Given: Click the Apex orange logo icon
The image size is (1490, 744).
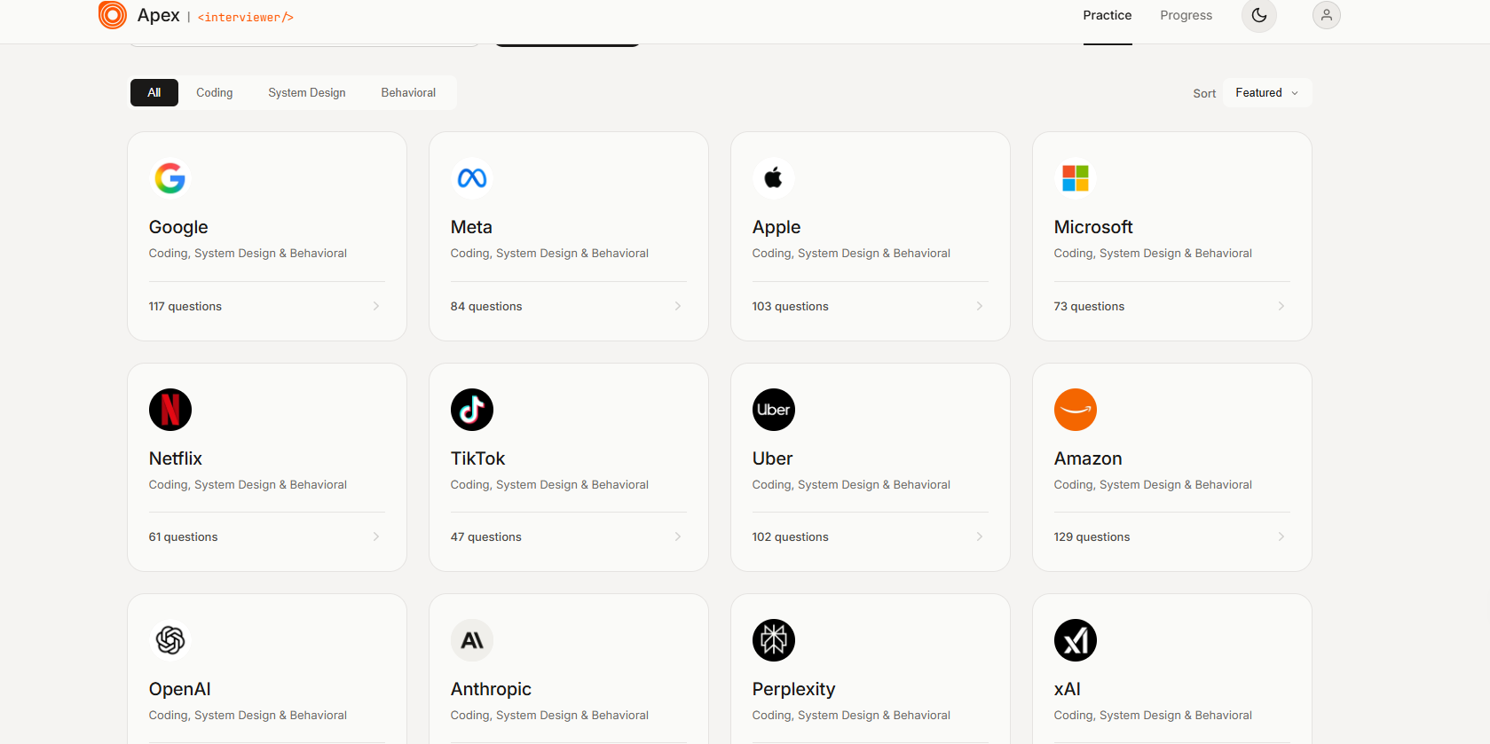Looking at the screenshot, I should pos(113,15).
